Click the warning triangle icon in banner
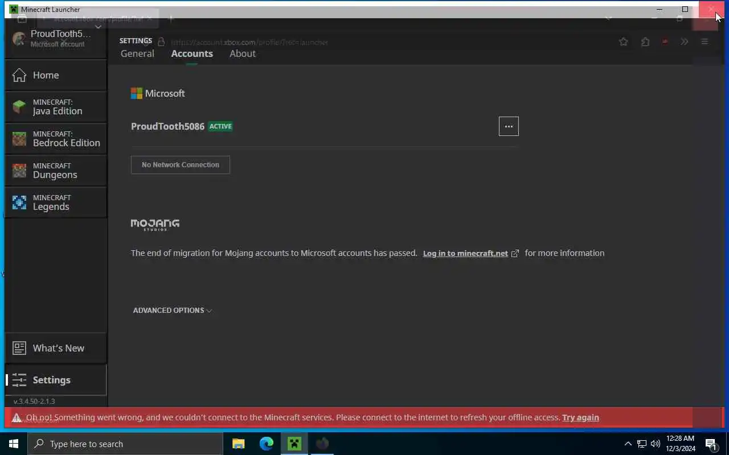Viewport: 729px width, 455px height. click(17, 417)
